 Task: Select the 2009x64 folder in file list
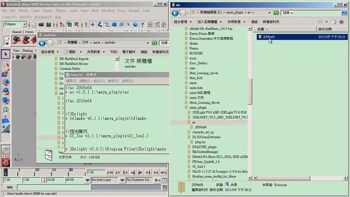(302, 37)
